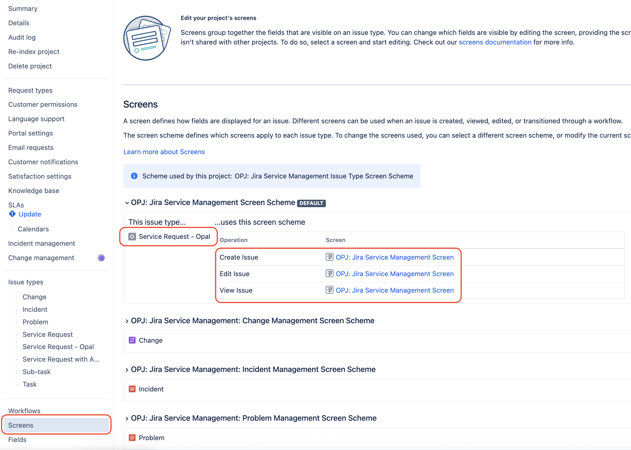
Task: Click the red Problem issue type icon
Action: click(x=132, y=438)
